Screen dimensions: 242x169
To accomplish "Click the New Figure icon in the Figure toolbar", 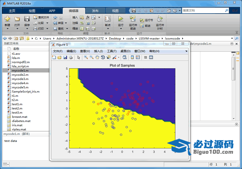I will point(54,57).
